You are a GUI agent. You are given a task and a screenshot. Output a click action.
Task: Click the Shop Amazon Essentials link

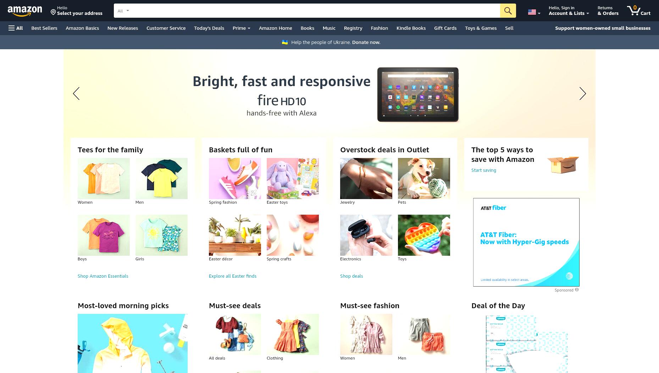(x=103, y=276)
